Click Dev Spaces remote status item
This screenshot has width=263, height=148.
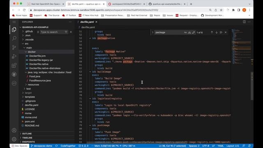coord(19,146)
